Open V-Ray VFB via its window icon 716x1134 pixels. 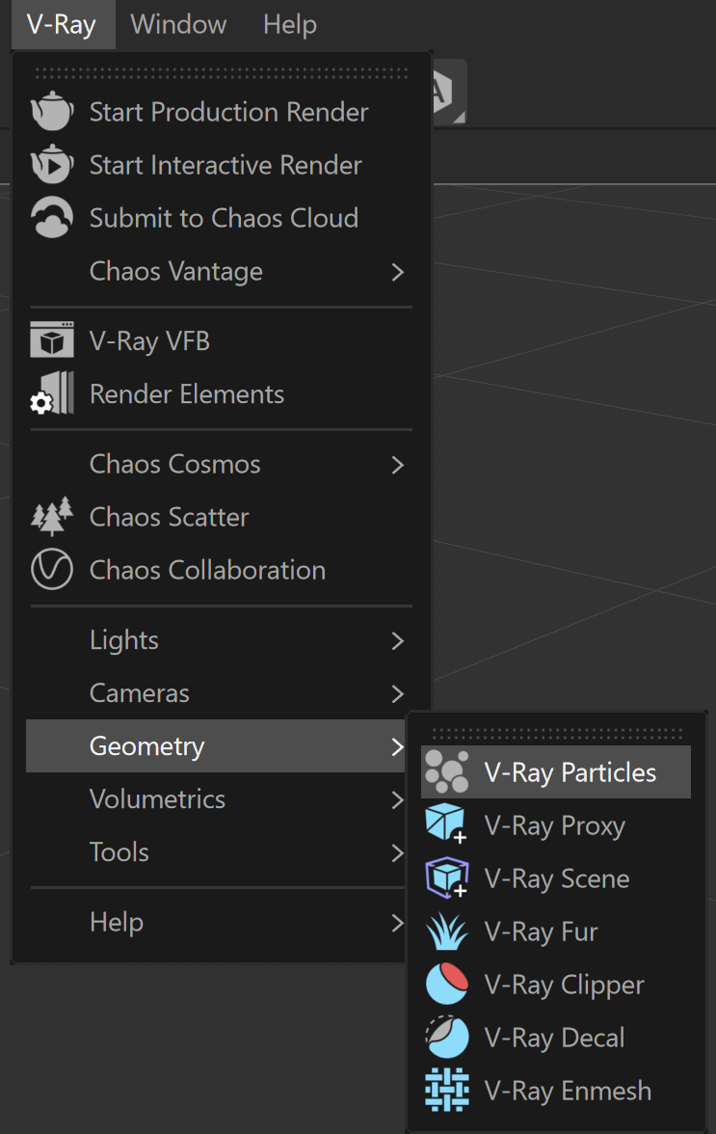click(x=52, y=340)
